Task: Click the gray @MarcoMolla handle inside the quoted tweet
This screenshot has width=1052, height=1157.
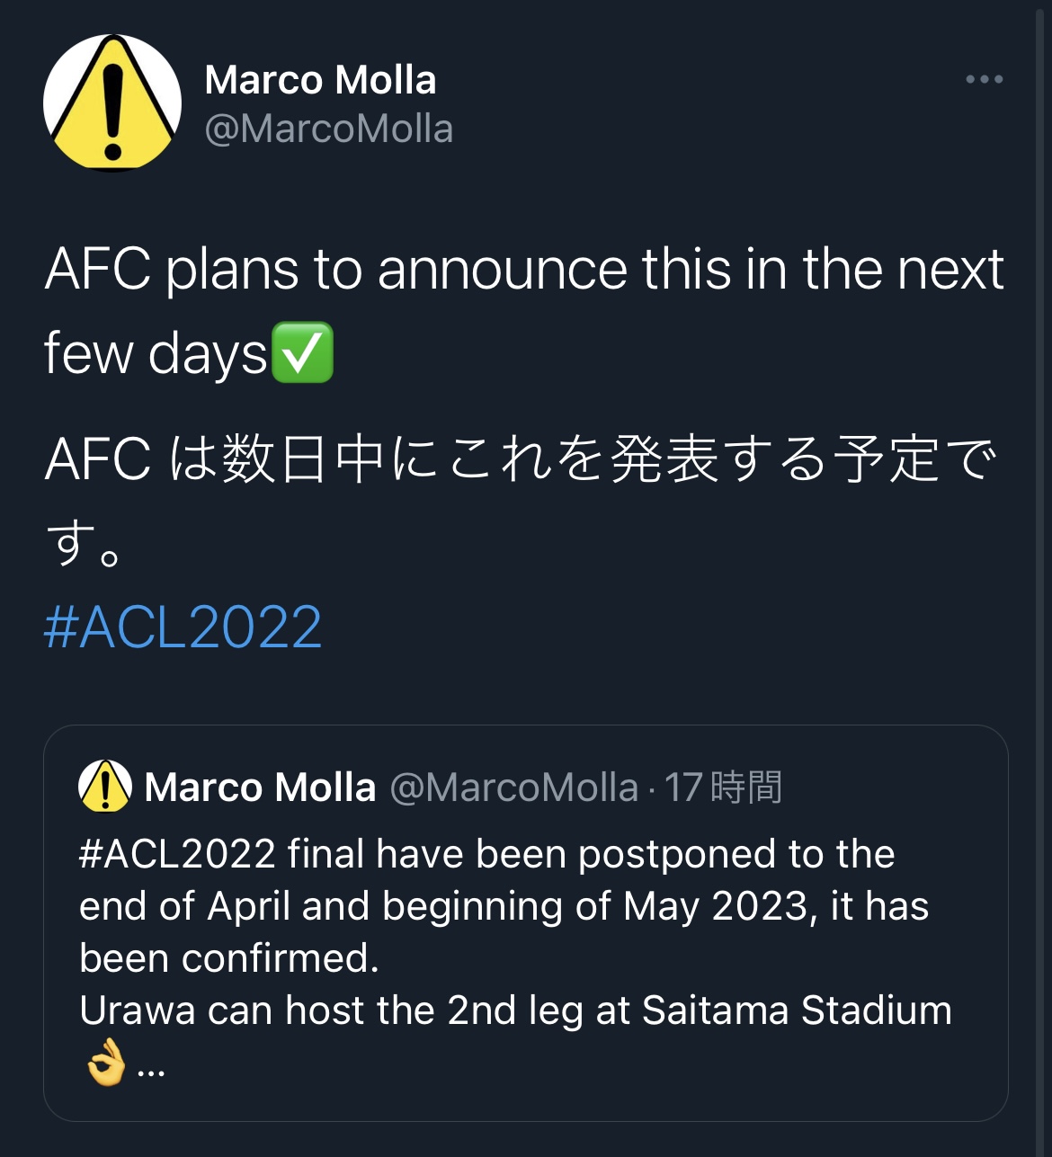Action: point(513,788)
